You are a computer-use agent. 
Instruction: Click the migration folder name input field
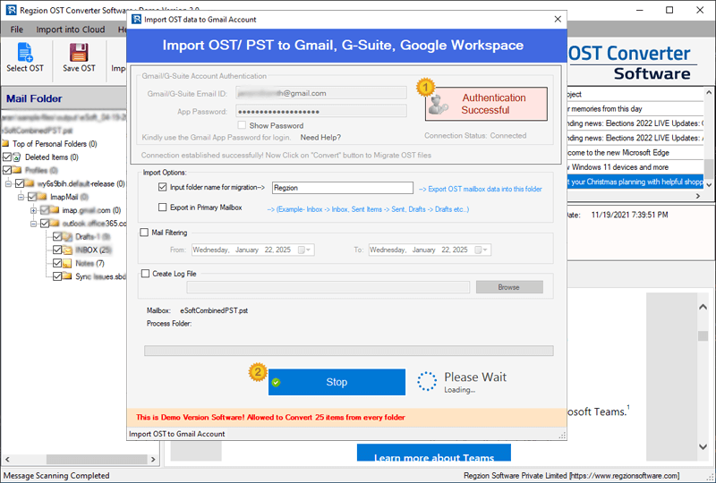tap(342, 188)
